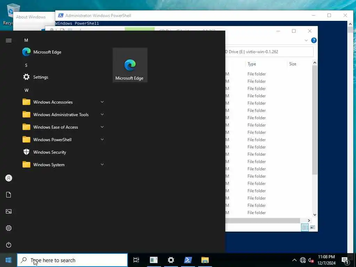Toggle the Start menu hamburger expand button
This screenshot has width=356, height=267.
pyautogui.click(x=9, y=40)
